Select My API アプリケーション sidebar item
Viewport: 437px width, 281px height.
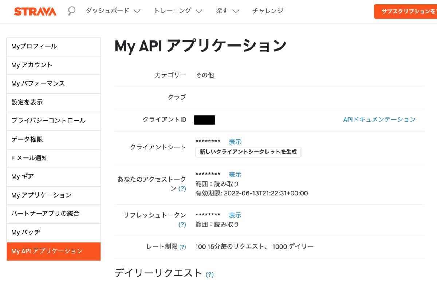click(x=54, y=251)
